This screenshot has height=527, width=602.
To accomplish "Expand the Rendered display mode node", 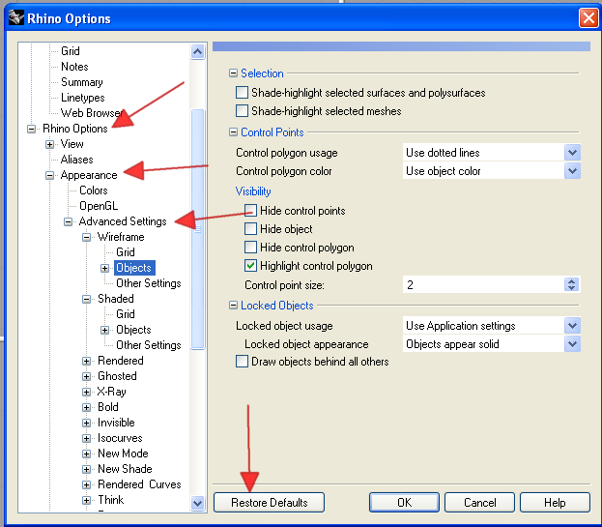I will click(x=86, y=361).
